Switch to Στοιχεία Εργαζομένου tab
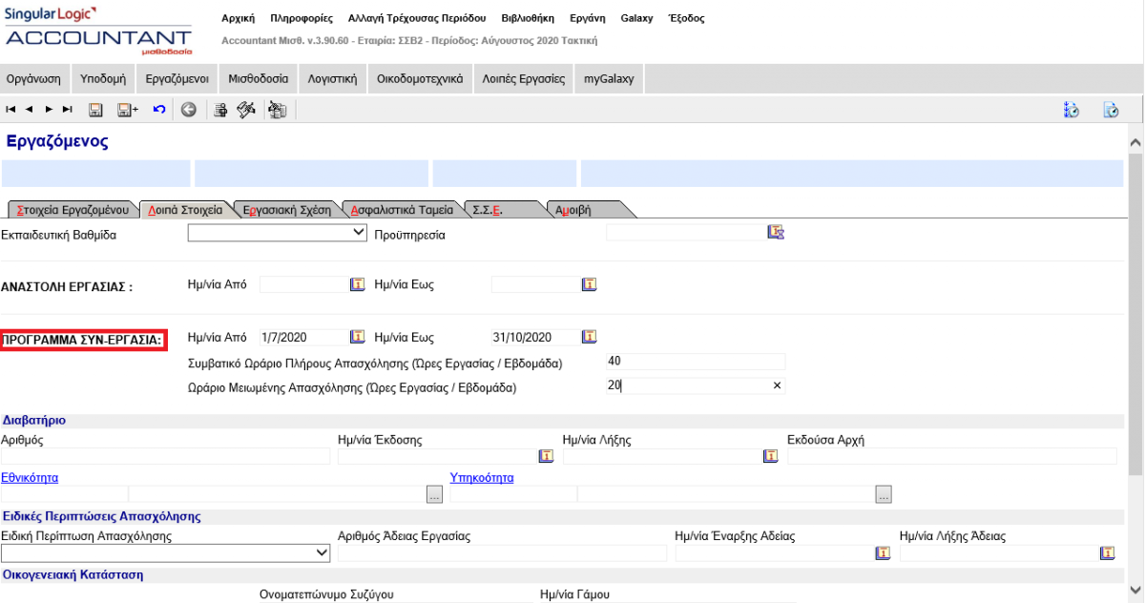The image size is (1145, 603). click(x=73, y=210)
